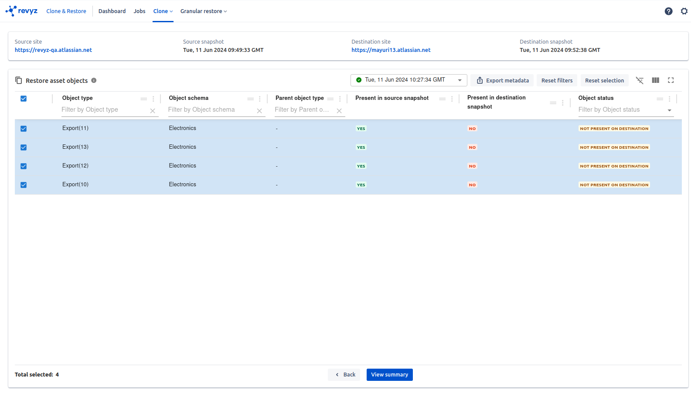This screenshot has width=691, height=397.
Task: Click Object schema column menu dots
Action: 260,99
